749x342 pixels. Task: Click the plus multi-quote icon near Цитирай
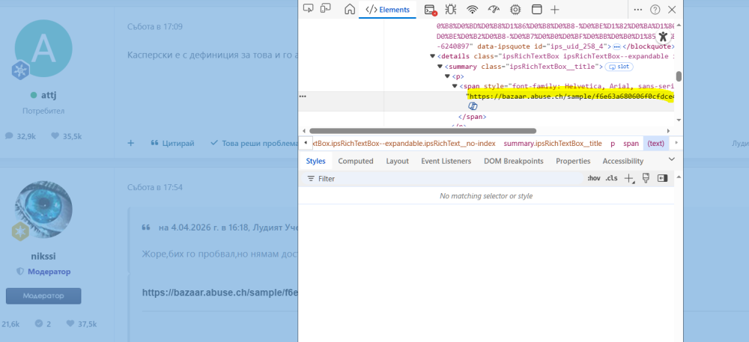(131, 143)
